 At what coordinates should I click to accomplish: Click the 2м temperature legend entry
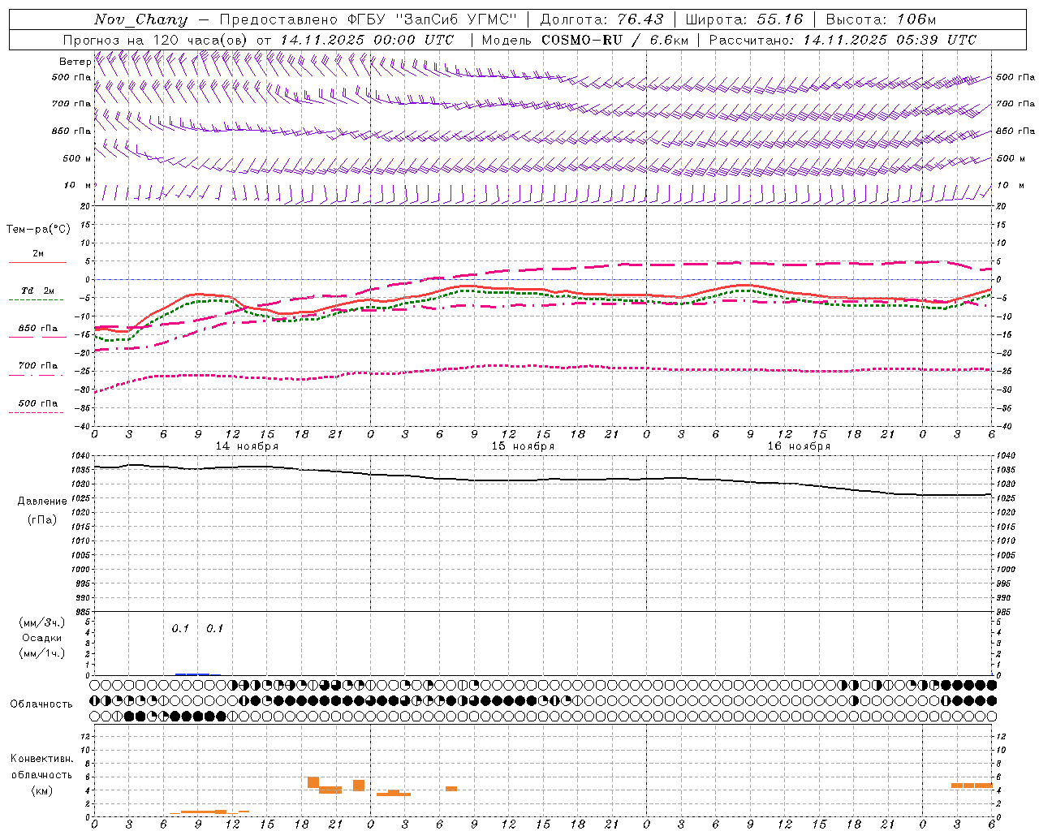[x=38, y=254]
